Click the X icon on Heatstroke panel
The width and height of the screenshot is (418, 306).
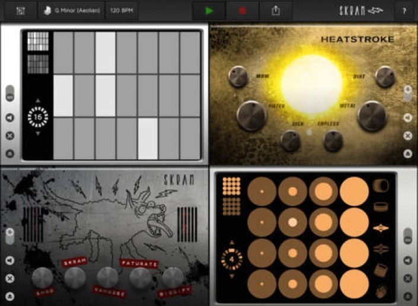coord(407,136)
